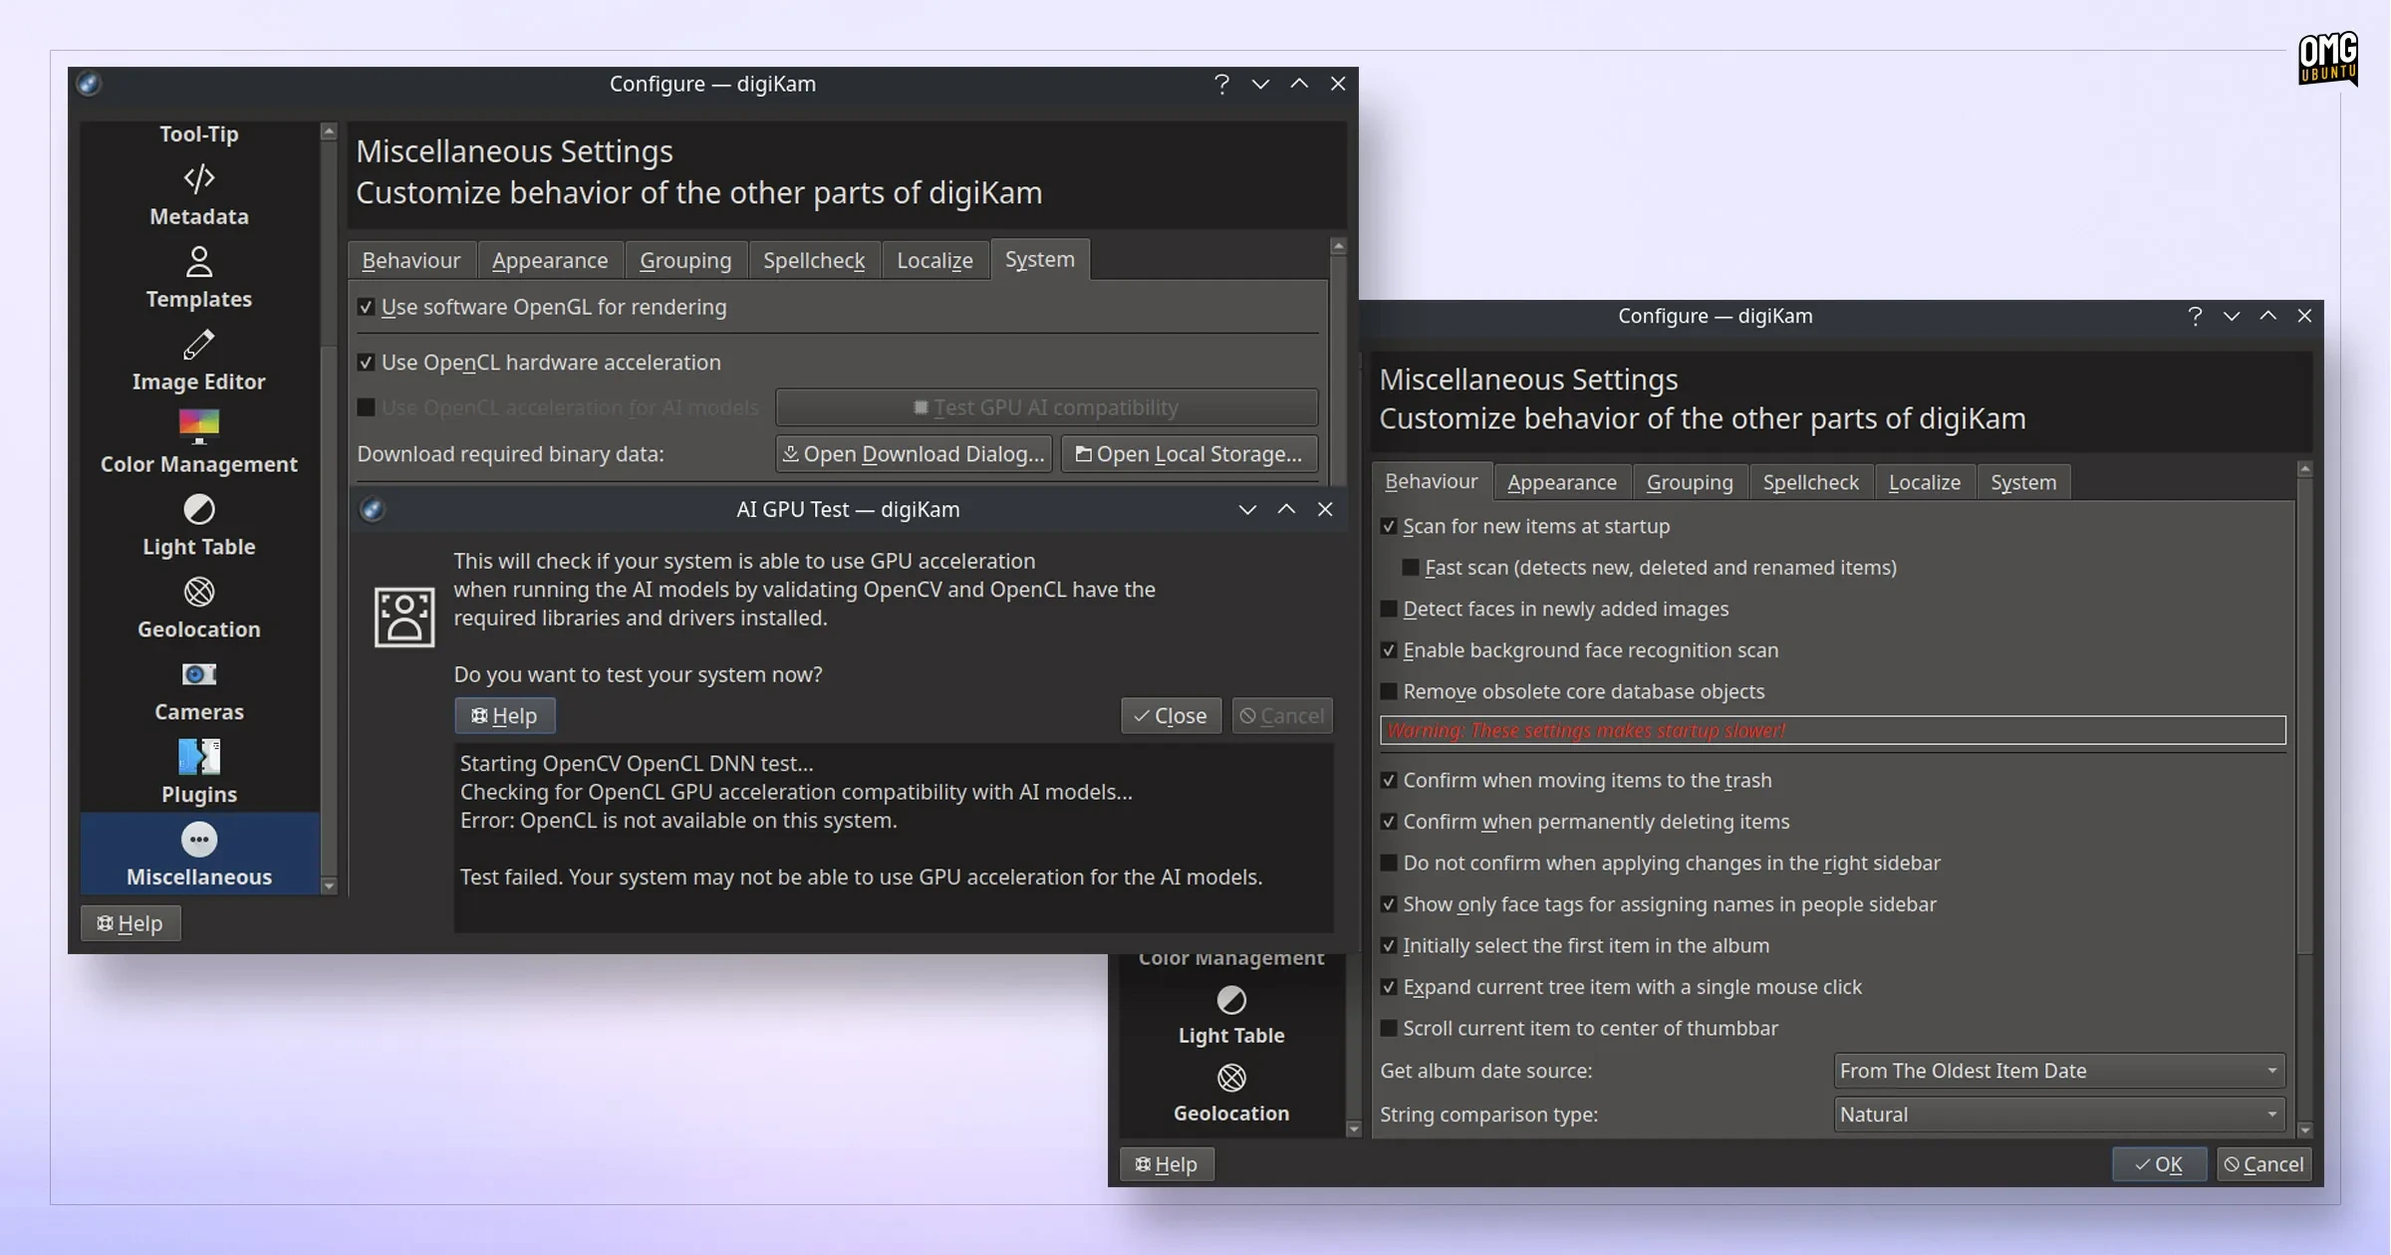This screenshot has width=2391, height=1255.
Task: Open String comparison type dropdown
Action: (2058, 1115)
